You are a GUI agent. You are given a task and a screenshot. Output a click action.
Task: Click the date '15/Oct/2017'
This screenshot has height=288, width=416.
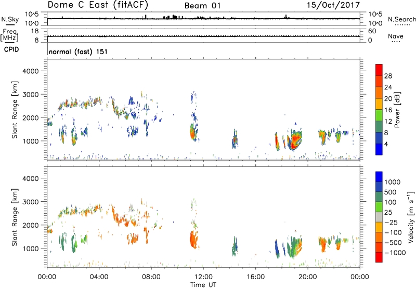[333, 5]
